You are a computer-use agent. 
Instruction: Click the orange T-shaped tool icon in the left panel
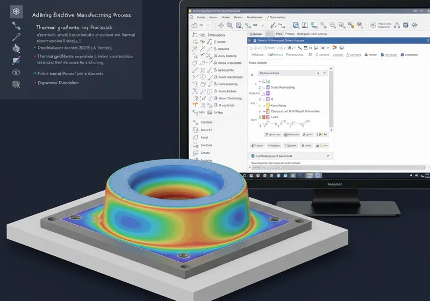pyautogui.click(x=195, y=105)
